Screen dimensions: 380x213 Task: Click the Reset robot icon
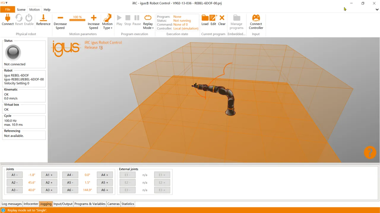click(19, 18)
